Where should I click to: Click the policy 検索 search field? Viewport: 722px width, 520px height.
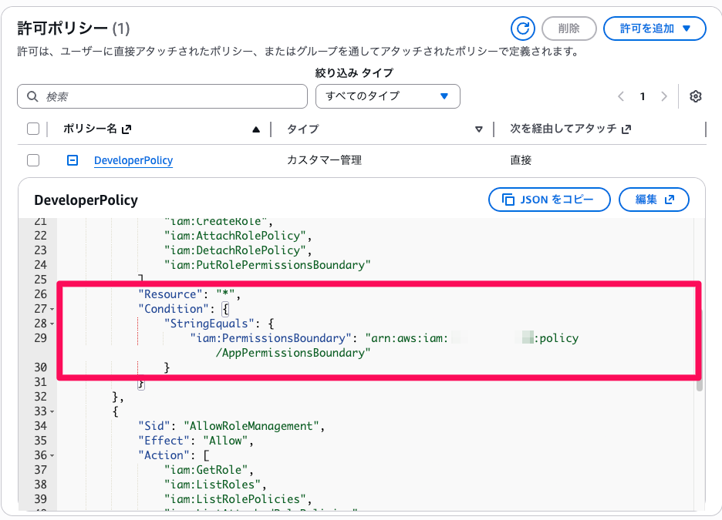[162, 96]
